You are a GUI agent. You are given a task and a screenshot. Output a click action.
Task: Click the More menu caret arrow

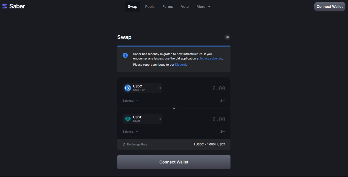coord(209,7)
